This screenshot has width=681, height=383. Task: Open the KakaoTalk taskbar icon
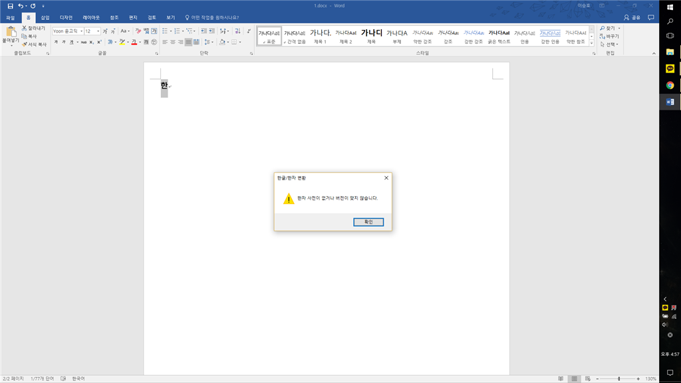click(670, 68)
